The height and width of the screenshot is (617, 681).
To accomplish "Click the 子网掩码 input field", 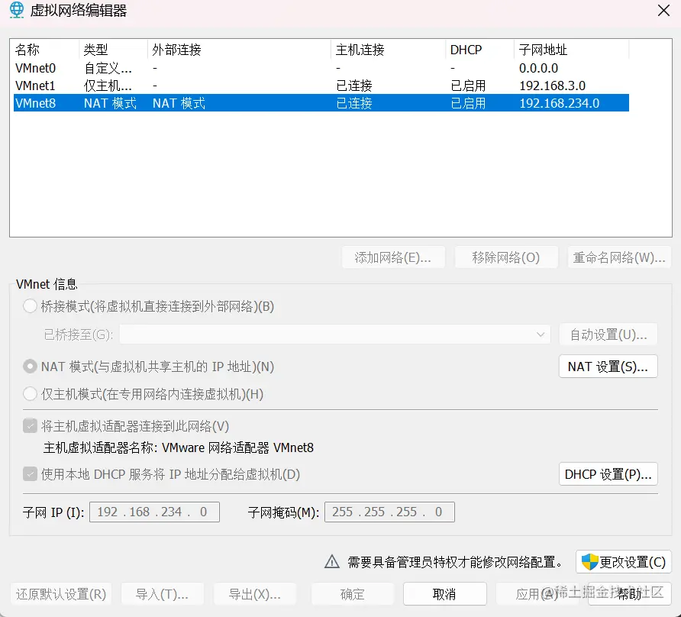I will pyautogui.click(x=389, y=512).
